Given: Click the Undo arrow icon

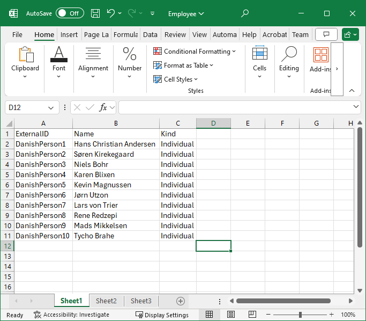Looking at the screenshot, I should pyautogui.click(x=111, y=13).
